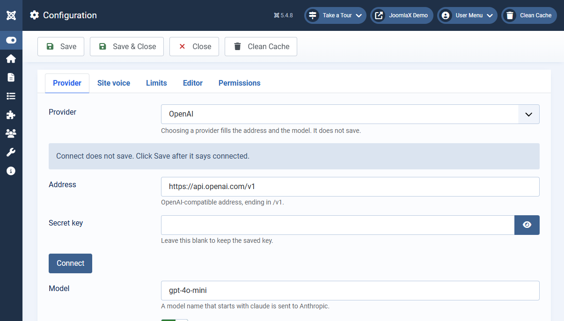This screenshot has width=564, height=321.
Task: Click the Joomla 5.4.8 version badge
Action: [283, 15]
